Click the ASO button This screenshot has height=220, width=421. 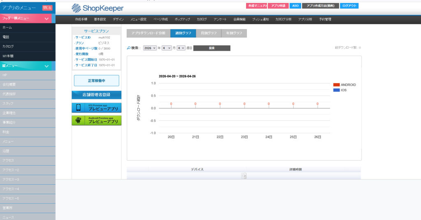[x=295, y=6]
